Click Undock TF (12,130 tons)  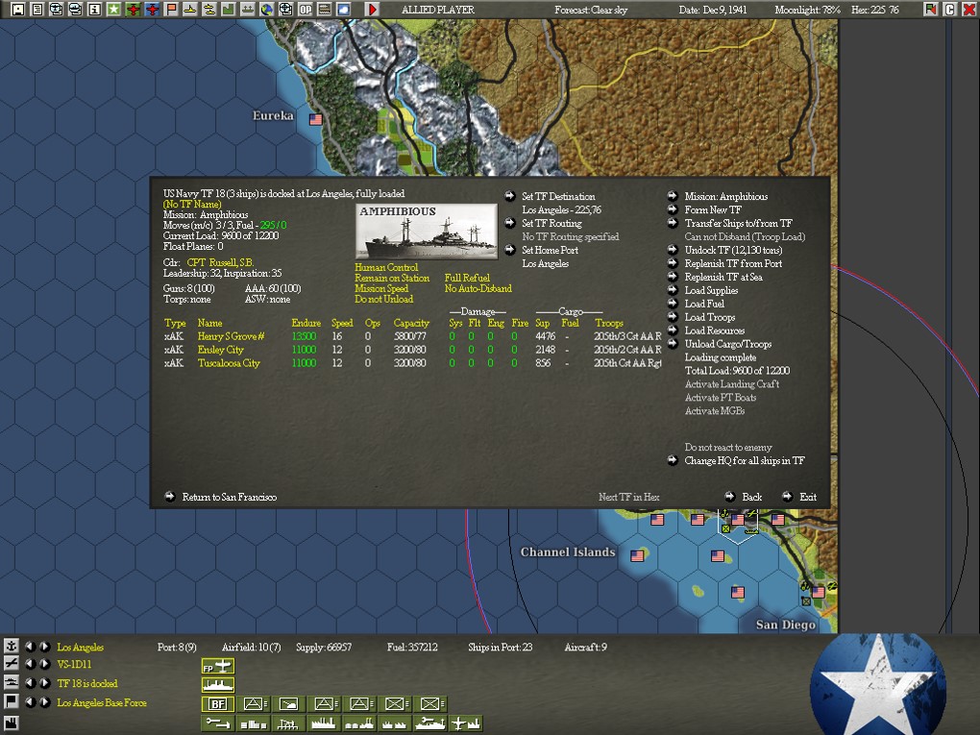(733, 250)
